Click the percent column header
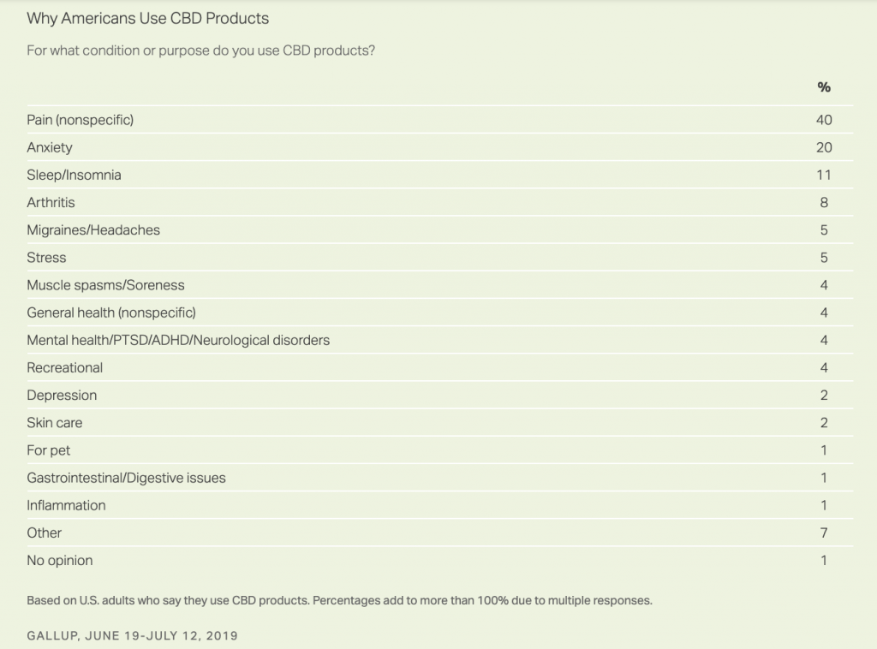Image resolution: width=877 pixels, height=649 pixels. (x=824, y=87)
